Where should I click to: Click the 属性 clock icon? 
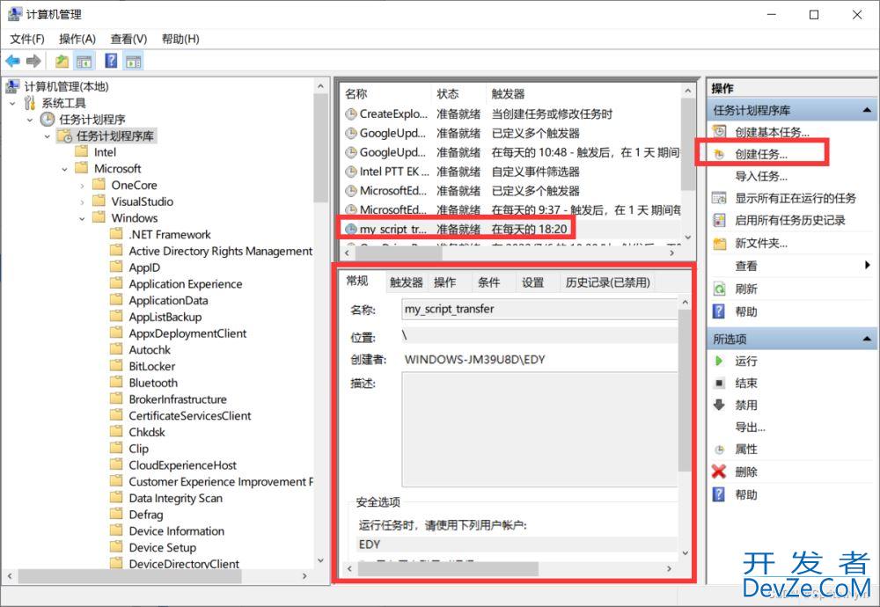[719, 450]
